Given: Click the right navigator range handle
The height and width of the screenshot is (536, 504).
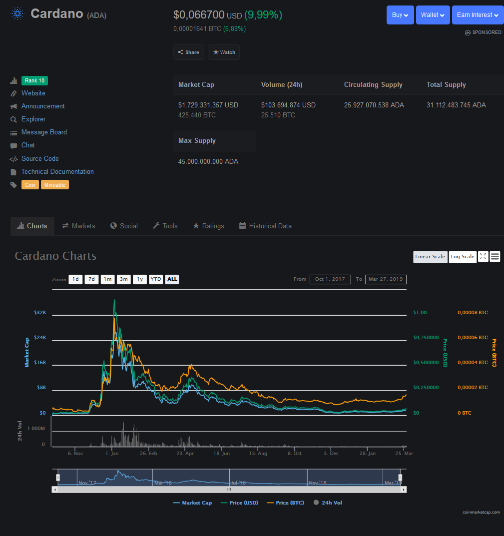Looking at the screenshot, I should [400, 478].
